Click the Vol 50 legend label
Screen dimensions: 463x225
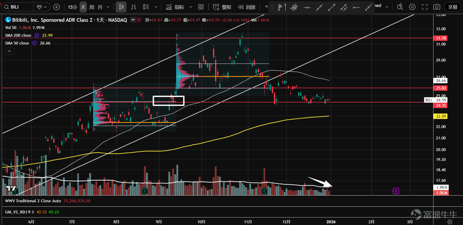click(x=11, y=28)
